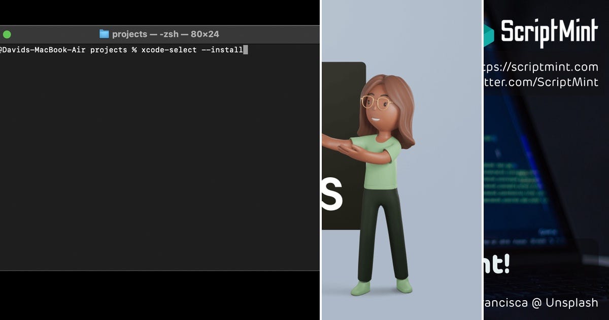The width and height of the screenshot is (609, 320).
Task: Click the blinking cursor block after "--install"
Action: tap(246, 50)
